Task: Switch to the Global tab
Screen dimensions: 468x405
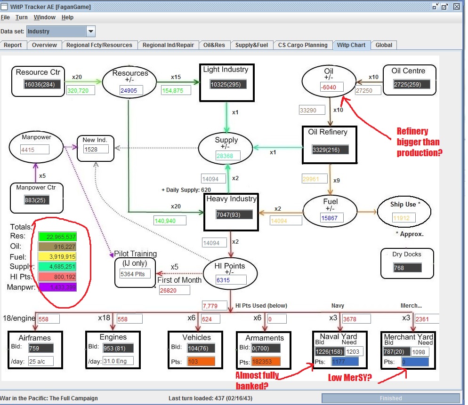Action: 384,45
